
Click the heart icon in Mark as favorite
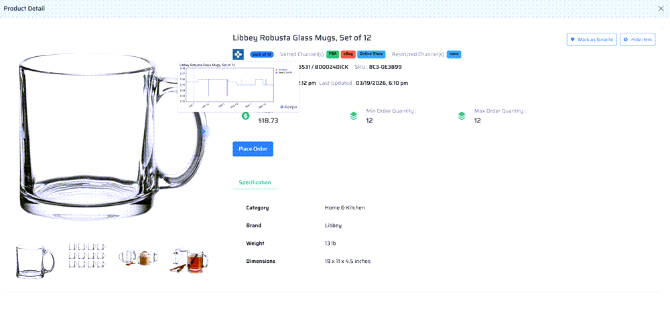coord(573,39)
